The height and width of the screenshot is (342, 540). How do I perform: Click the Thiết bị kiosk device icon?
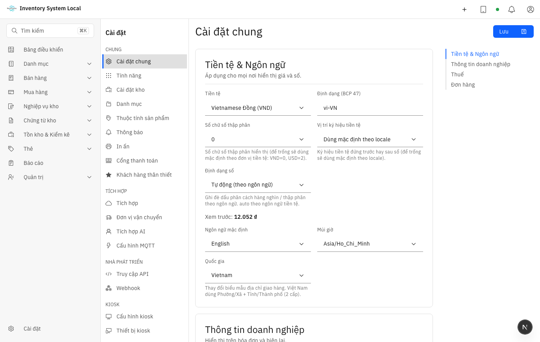click(x=109, y=331)
